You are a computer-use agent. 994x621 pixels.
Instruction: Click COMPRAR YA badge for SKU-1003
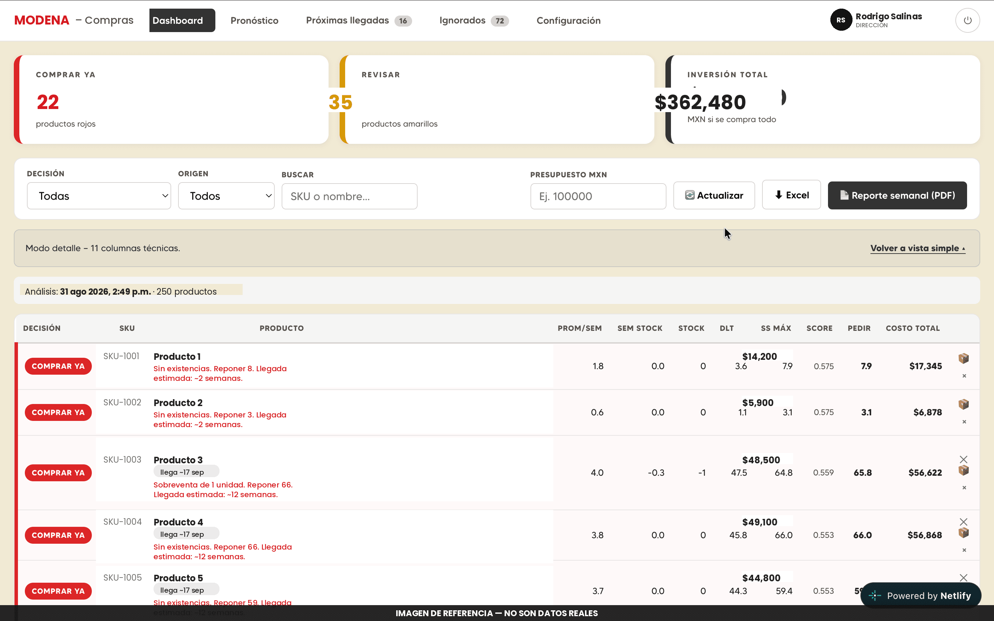58,473
